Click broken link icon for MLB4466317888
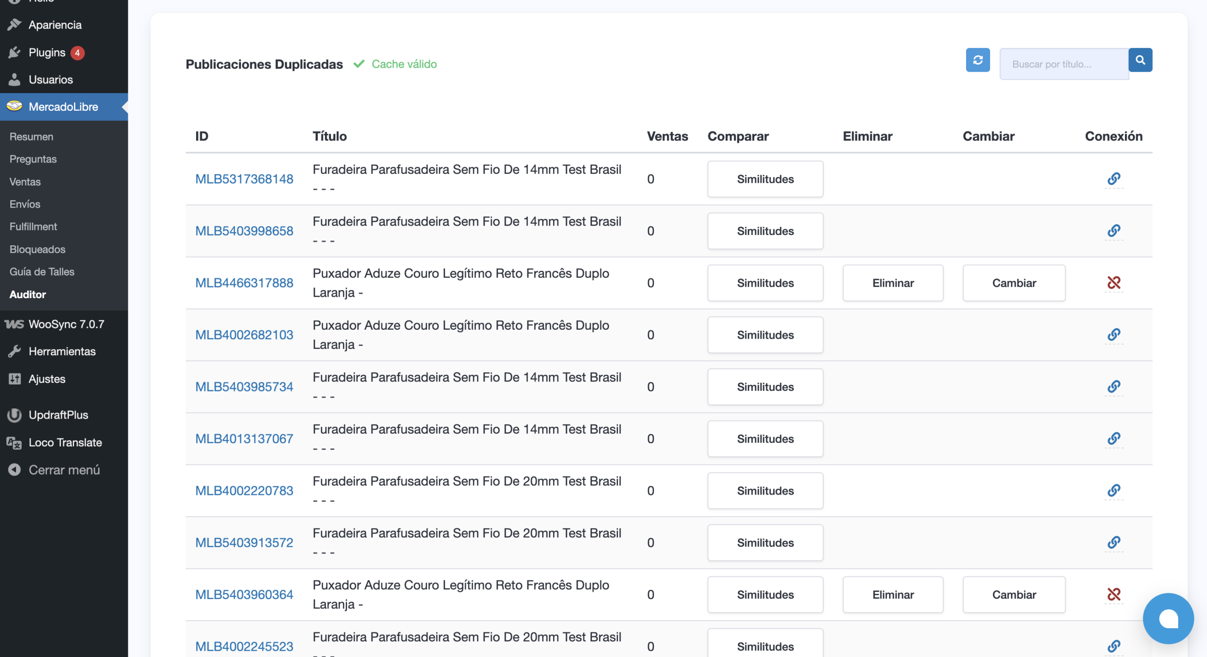 1114,283
